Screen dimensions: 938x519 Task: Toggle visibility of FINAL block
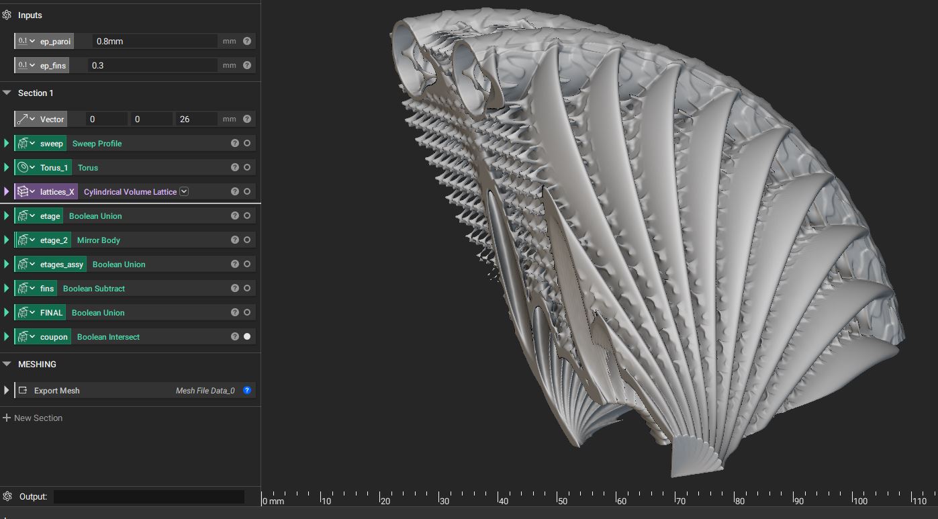[247, 312]
